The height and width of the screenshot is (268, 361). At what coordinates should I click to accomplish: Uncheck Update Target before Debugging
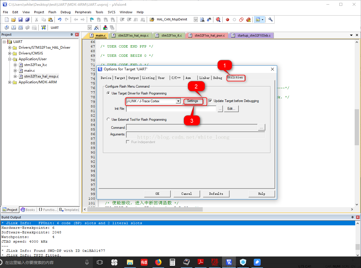point(210,101)
